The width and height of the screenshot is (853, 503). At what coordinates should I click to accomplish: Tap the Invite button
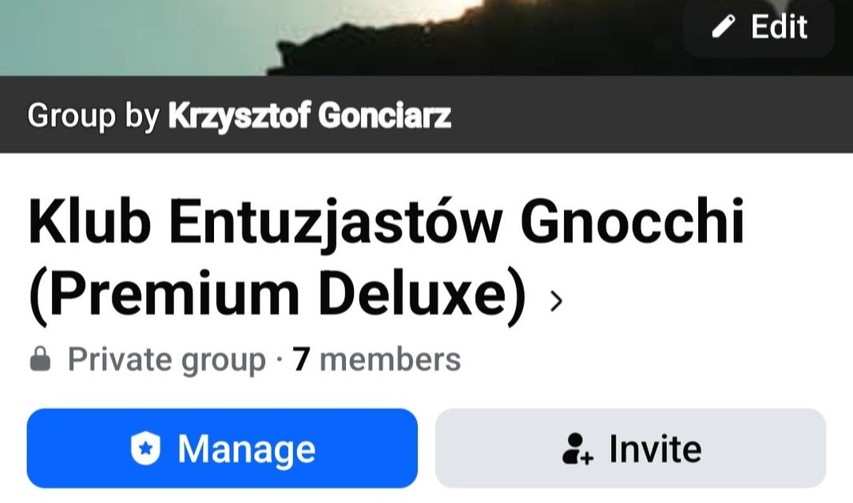630,448
